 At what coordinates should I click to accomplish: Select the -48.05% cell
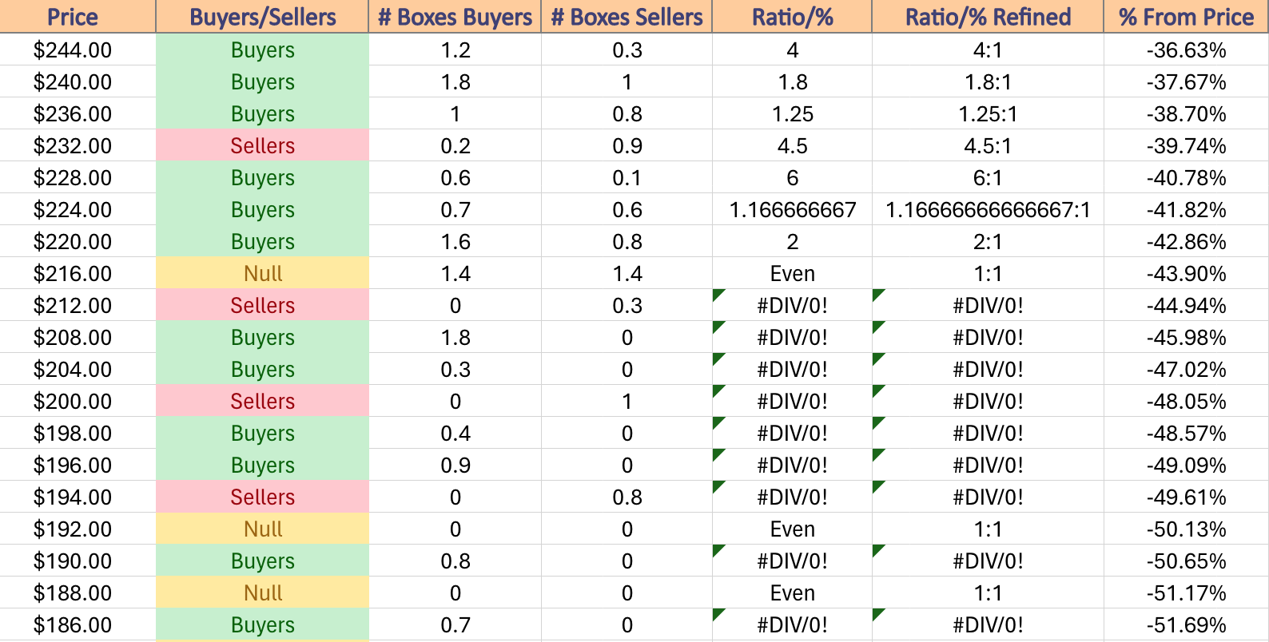1187,401
